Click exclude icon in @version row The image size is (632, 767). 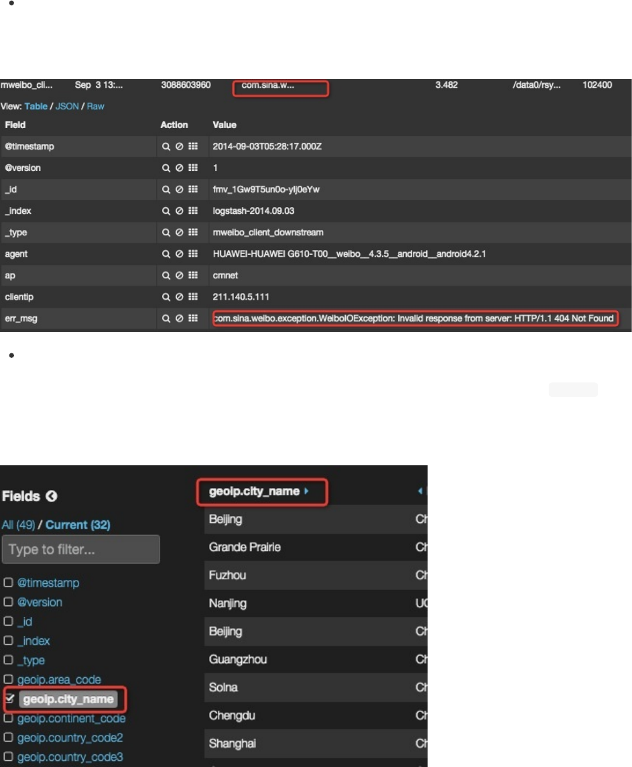click(180, 168)
